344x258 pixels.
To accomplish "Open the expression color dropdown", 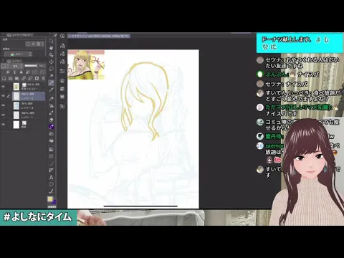I will point(18,54).
